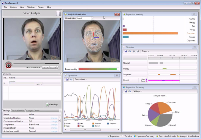Click the Expressions chart horizontal scrollbar
Viewport: 201px width, 139px height.
84,130
